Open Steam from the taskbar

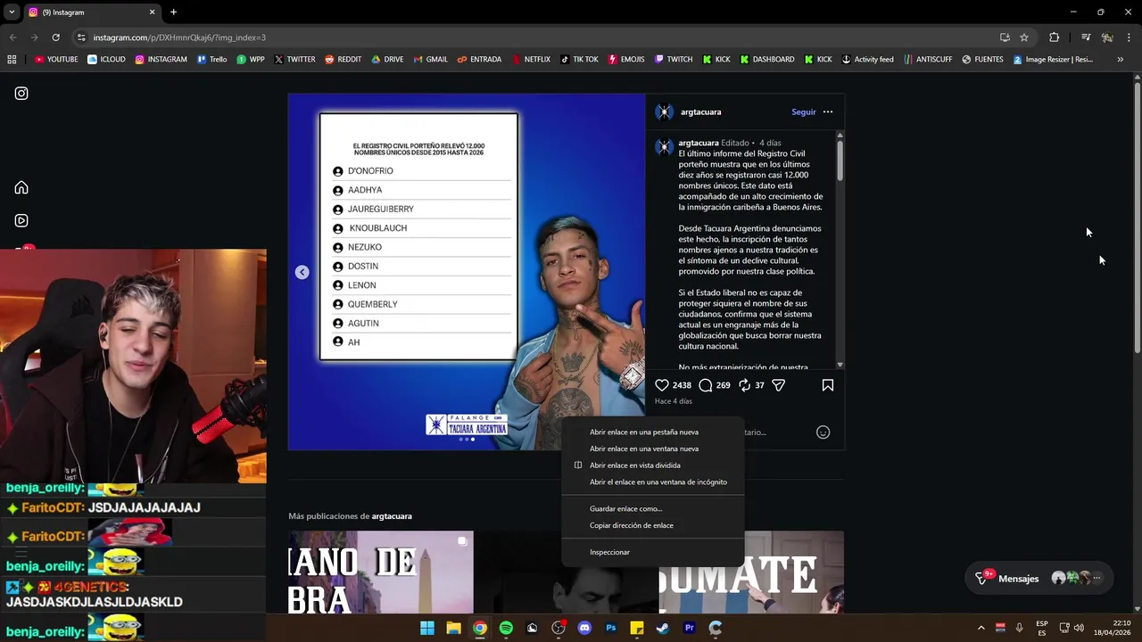(663, 628)
